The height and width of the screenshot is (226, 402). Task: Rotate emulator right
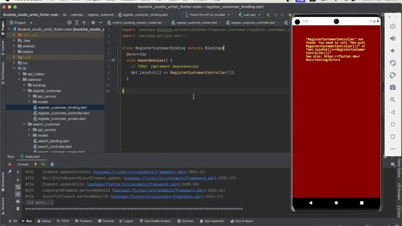tap(393, 75)
